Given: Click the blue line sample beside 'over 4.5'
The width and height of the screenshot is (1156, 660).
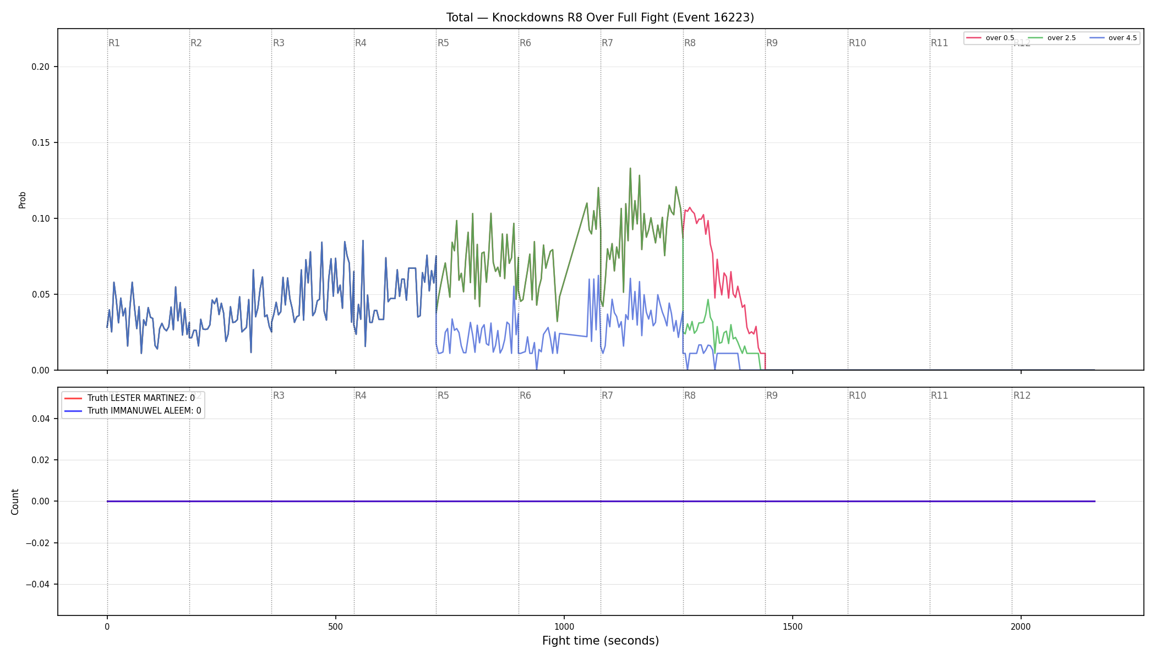Looking at the screenshot, I should (1097, 38).
